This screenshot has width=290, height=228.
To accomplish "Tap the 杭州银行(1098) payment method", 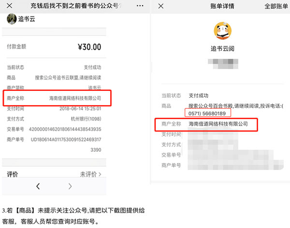I will 86,119.
